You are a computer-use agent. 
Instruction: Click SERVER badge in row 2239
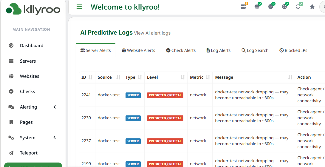coord(133,118)
